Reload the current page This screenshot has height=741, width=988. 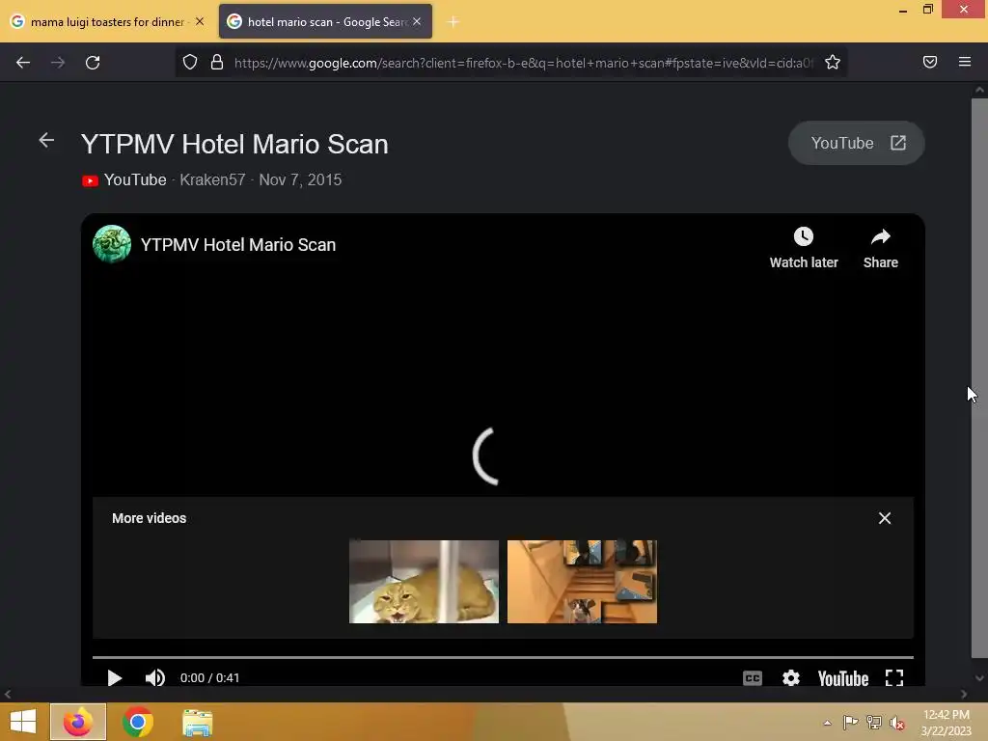coord(93,63)
